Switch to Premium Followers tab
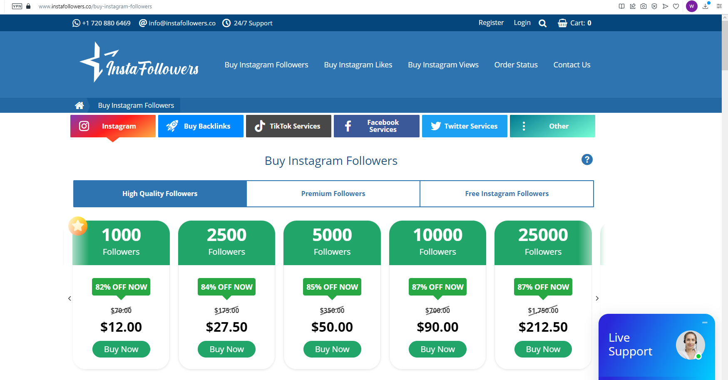Image resolution: width=728 pixels, height=380 pixels. [333, 194]
